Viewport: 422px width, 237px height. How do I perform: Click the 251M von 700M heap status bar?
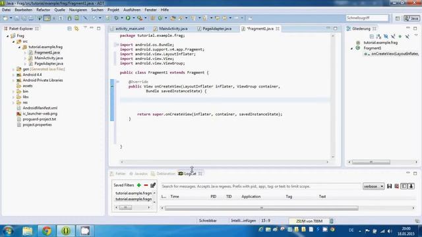tap(309, 221)
